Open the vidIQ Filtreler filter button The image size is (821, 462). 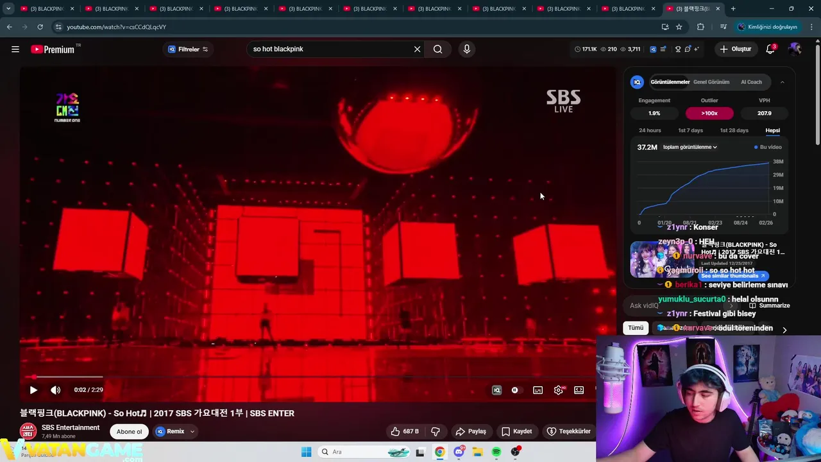(x=187, y=49)
